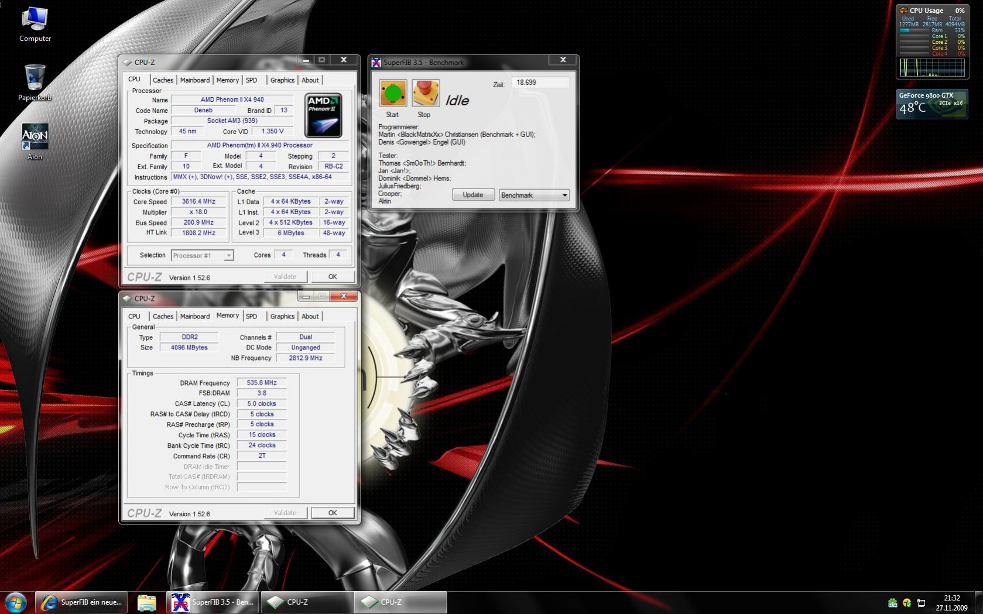The width and height of the screenshot is (983, 614).
Task: Open the Windows Explorer folder in the taskbar
Action: (x=146, y=602)
